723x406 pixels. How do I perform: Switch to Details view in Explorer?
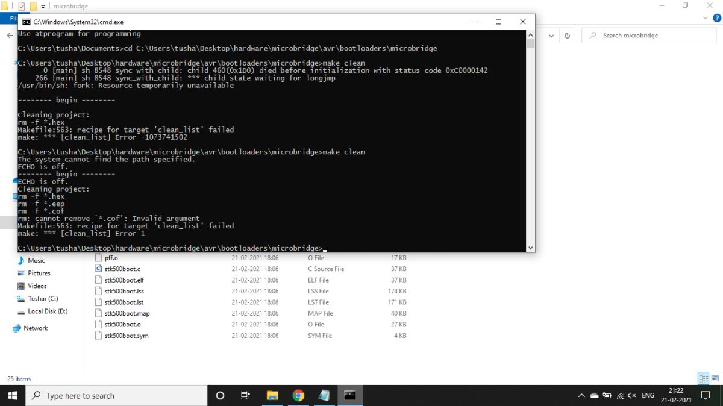(703, 379)
